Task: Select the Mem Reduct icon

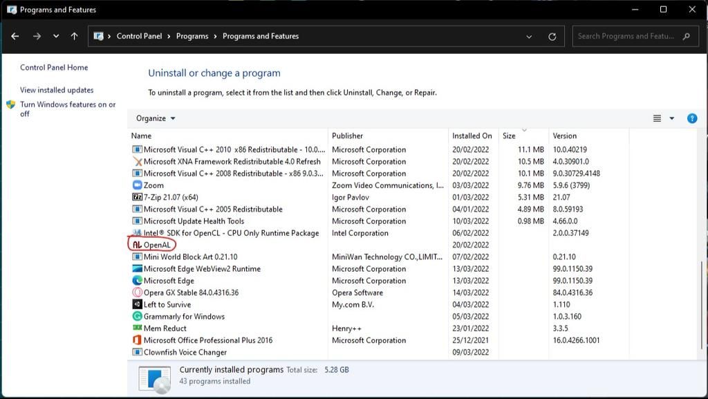Action: pyautogui.click(x=138, y=328)
